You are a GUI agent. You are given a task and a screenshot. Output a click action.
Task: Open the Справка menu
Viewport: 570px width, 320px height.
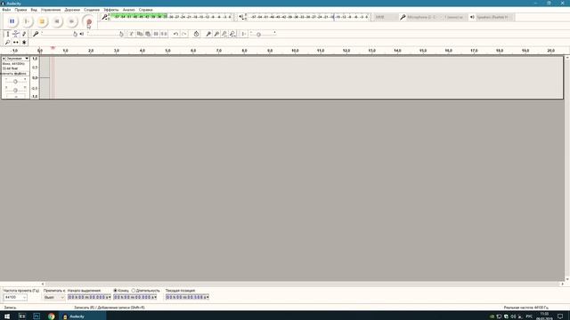pyautogui.click(x=145, y=10)
